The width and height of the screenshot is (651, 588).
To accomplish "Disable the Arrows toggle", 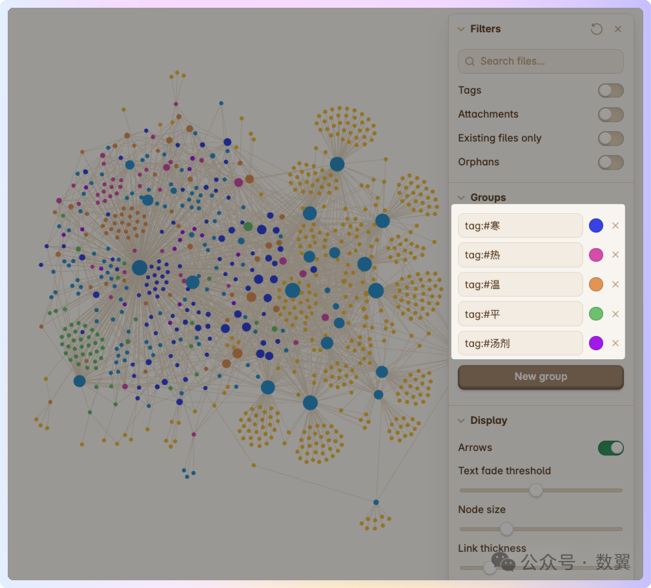I will (x=610, y=448).
